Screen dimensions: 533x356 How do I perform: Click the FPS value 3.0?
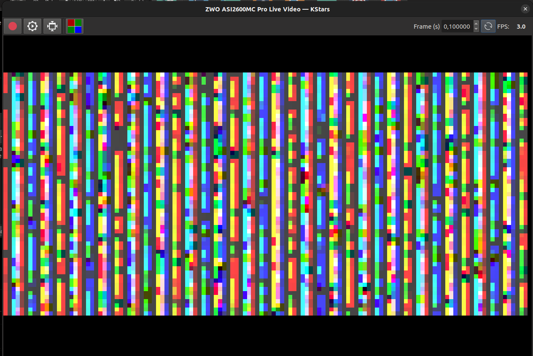point(521,26)
